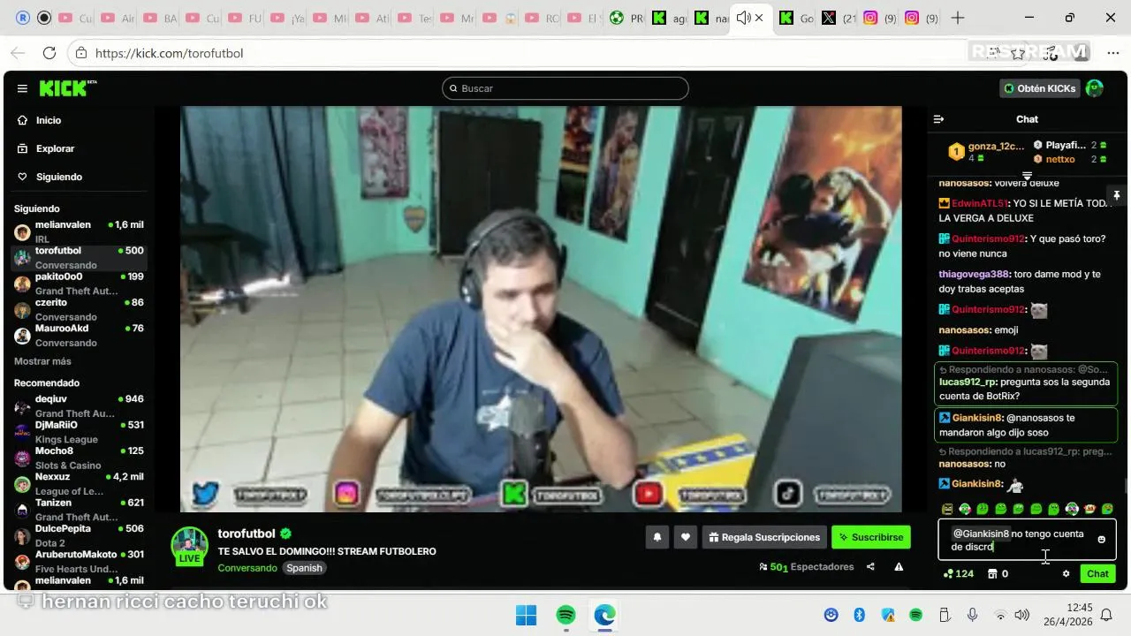Open Nexxuz recommended channel
The height and width of the screenshot is (636, 1131).
click(79, 483)
